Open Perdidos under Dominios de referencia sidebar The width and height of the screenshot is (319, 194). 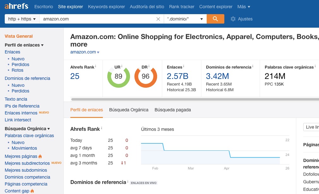coord(20,91)
